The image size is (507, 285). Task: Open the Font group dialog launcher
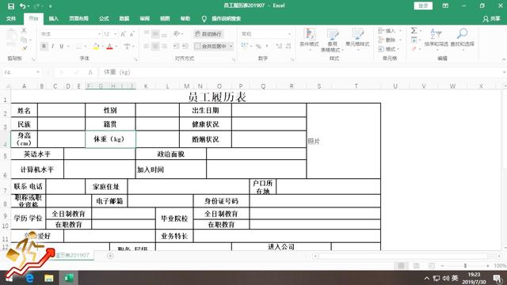pos(135,59)
